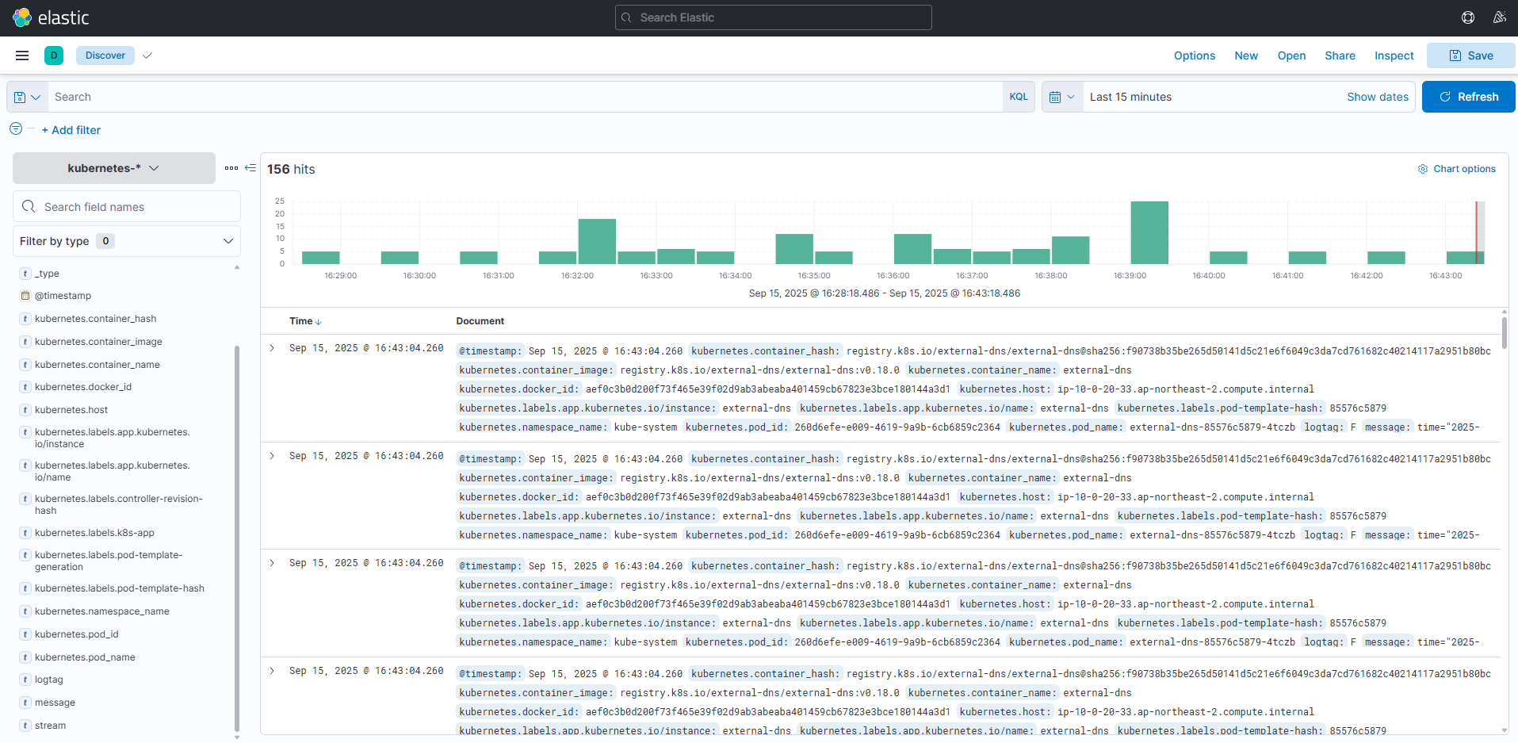Focus the Search field names input
The width and height of the screenshot is (1518, 743).
pyautogui.click(x=127, y=206)
